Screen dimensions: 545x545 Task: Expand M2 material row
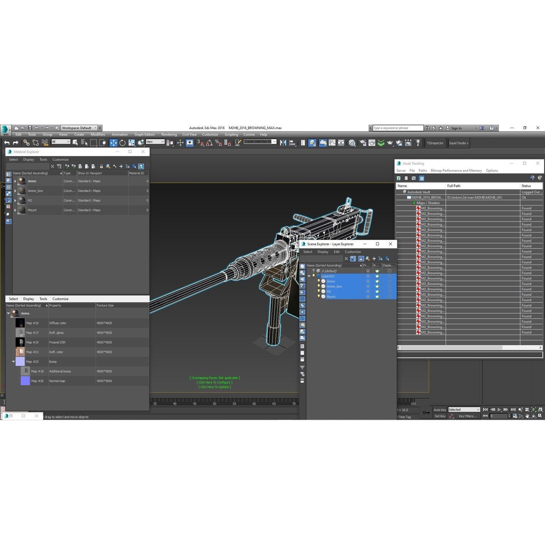15,200
